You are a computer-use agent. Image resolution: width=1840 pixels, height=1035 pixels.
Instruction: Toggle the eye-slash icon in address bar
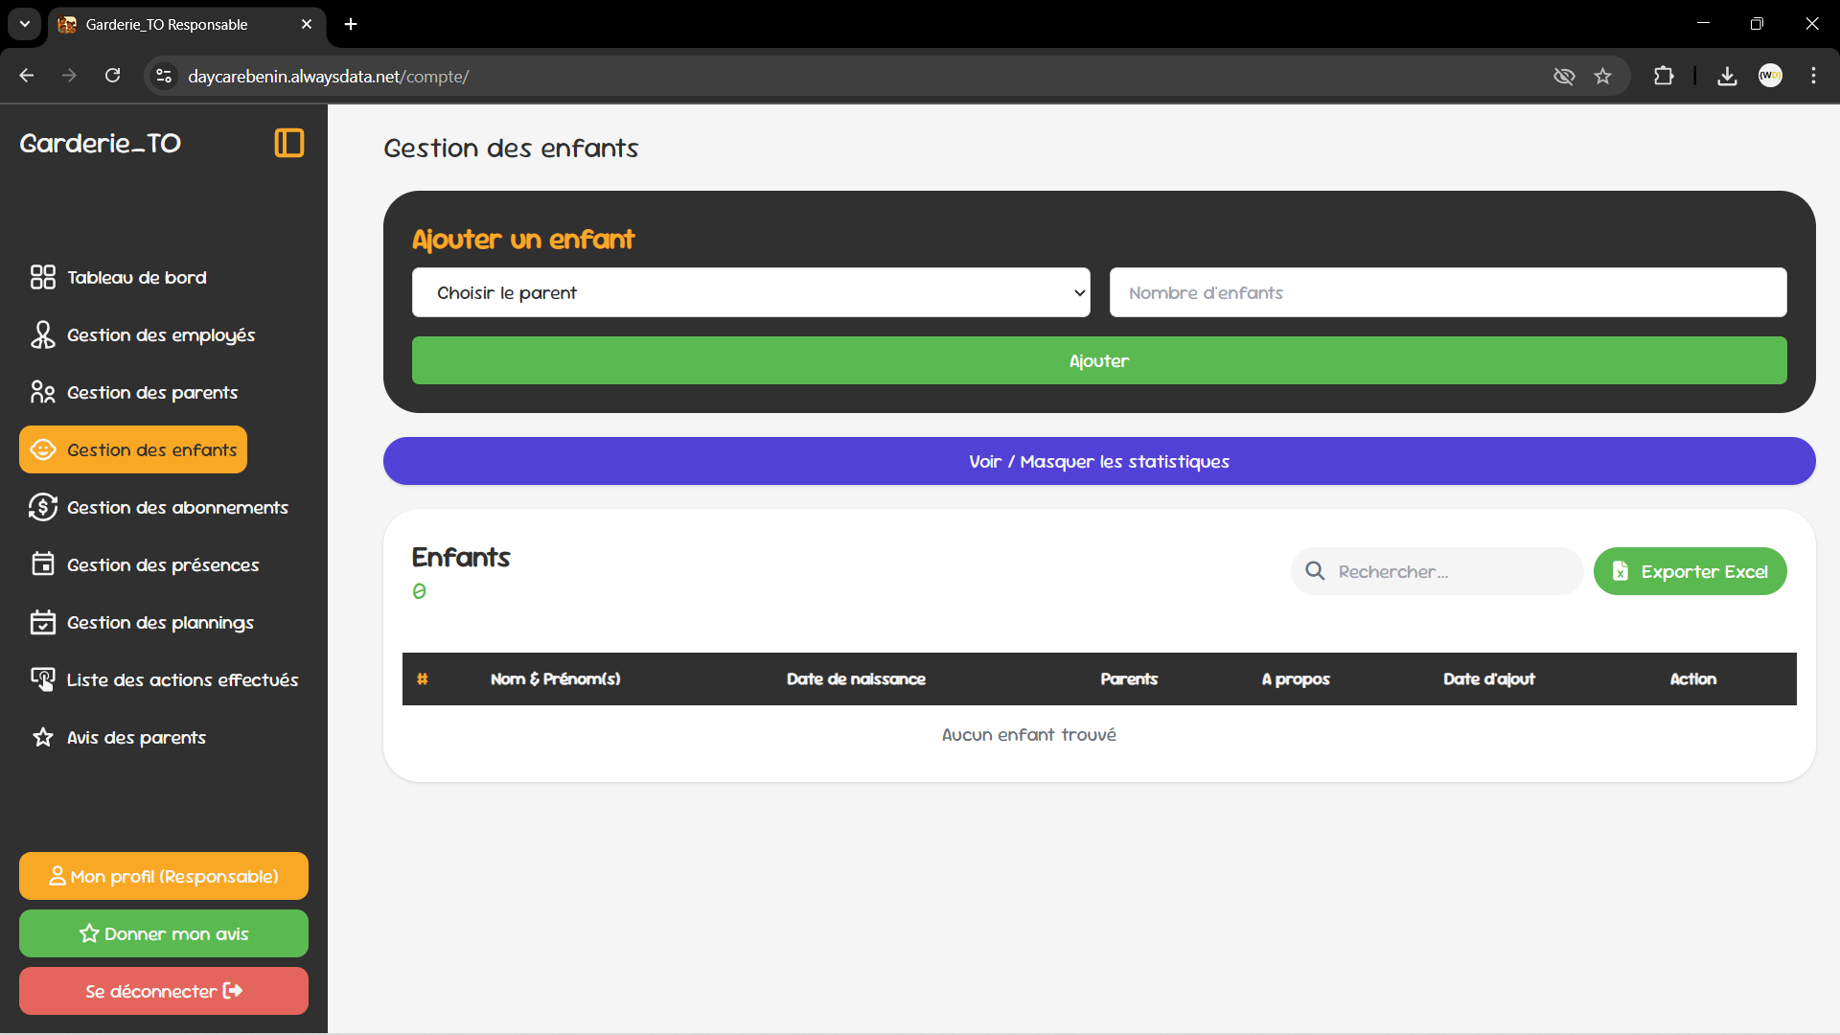[1564, 76]
